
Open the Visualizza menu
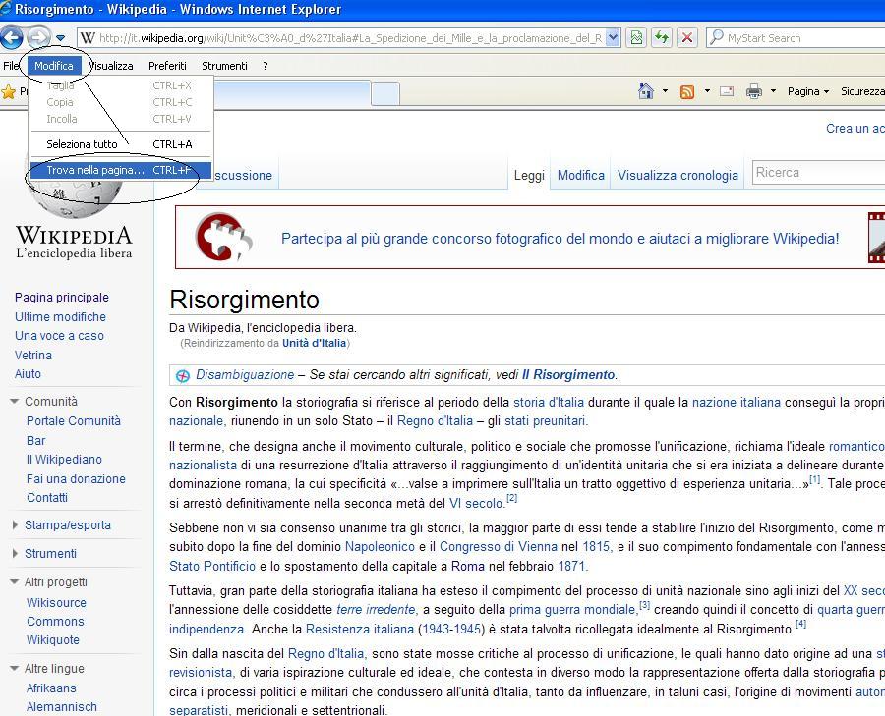pos(112,66)
